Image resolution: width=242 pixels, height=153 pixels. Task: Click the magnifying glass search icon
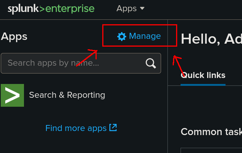[151, 63]
